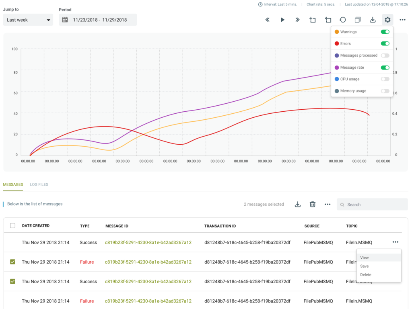Sort by TYPE column header
The height and width of the screenshot is (309, 412).
point(84,226)
